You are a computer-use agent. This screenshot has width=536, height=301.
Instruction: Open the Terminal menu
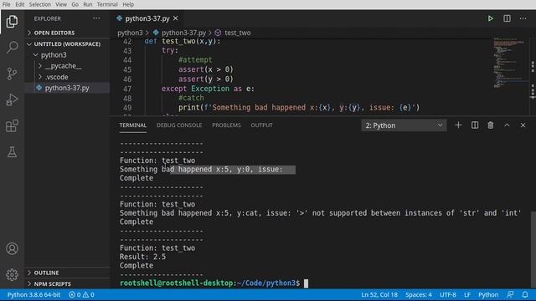tap(107, 4)
